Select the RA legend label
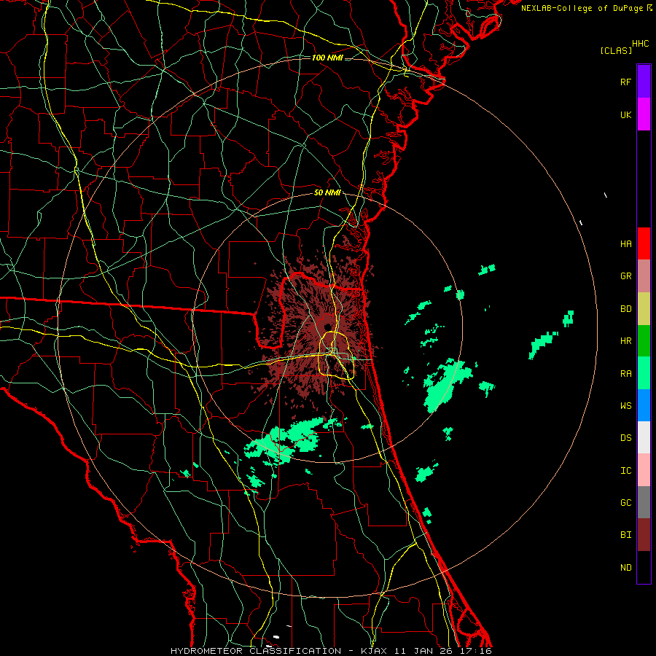 [625, 374]
